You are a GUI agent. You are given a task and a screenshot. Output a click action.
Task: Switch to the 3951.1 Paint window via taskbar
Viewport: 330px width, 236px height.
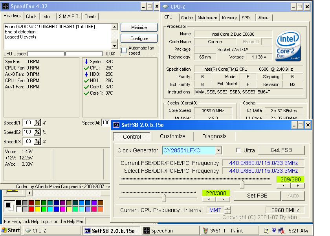point(229,231)
